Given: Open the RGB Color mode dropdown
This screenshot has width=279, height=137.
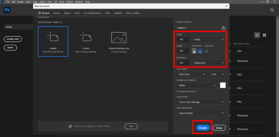Looking at the screenshot, I should tap(192, 74).
